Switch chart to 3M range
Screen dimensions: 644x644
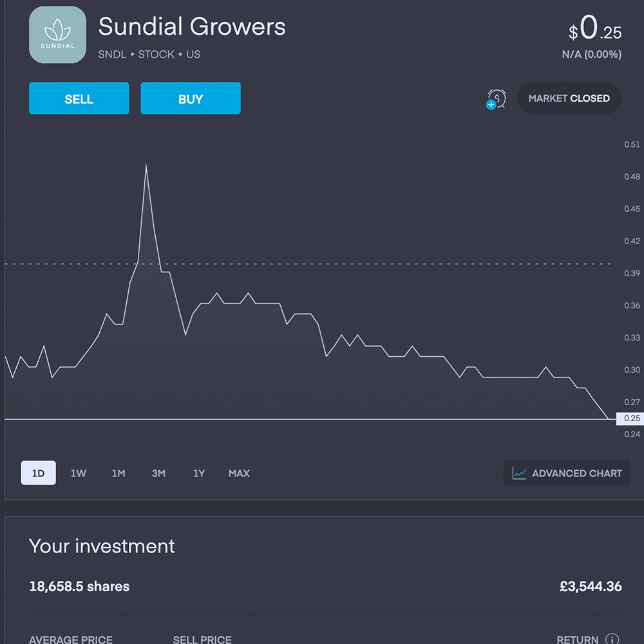(158, 473)
